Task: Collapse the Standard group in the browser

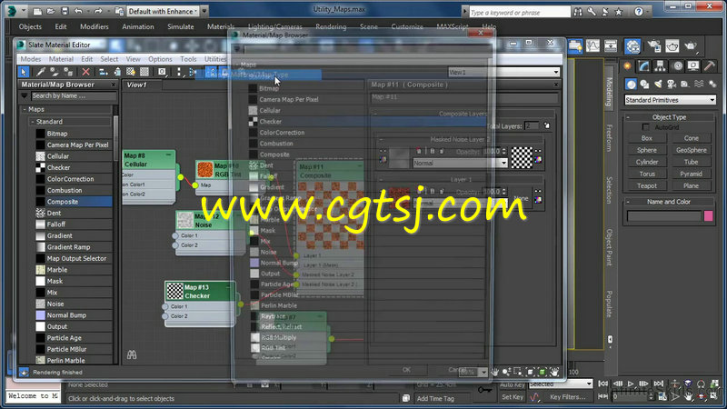Action: (x=33, y=122)
